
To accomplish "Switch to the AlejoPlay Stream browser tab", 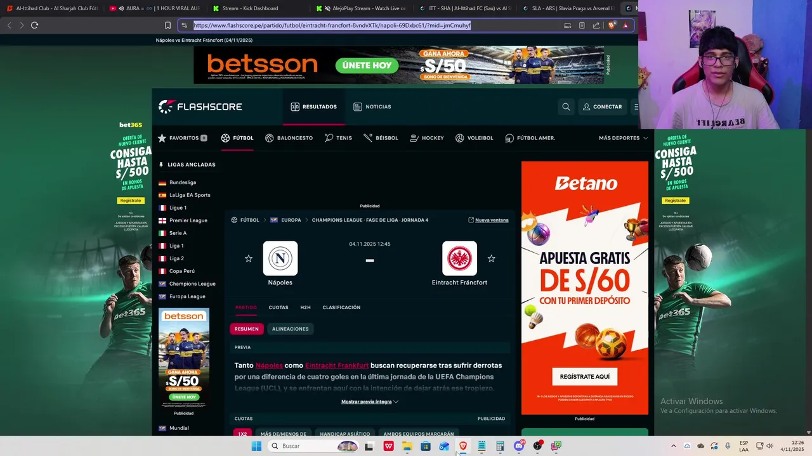I will click(x=360, y=8).
